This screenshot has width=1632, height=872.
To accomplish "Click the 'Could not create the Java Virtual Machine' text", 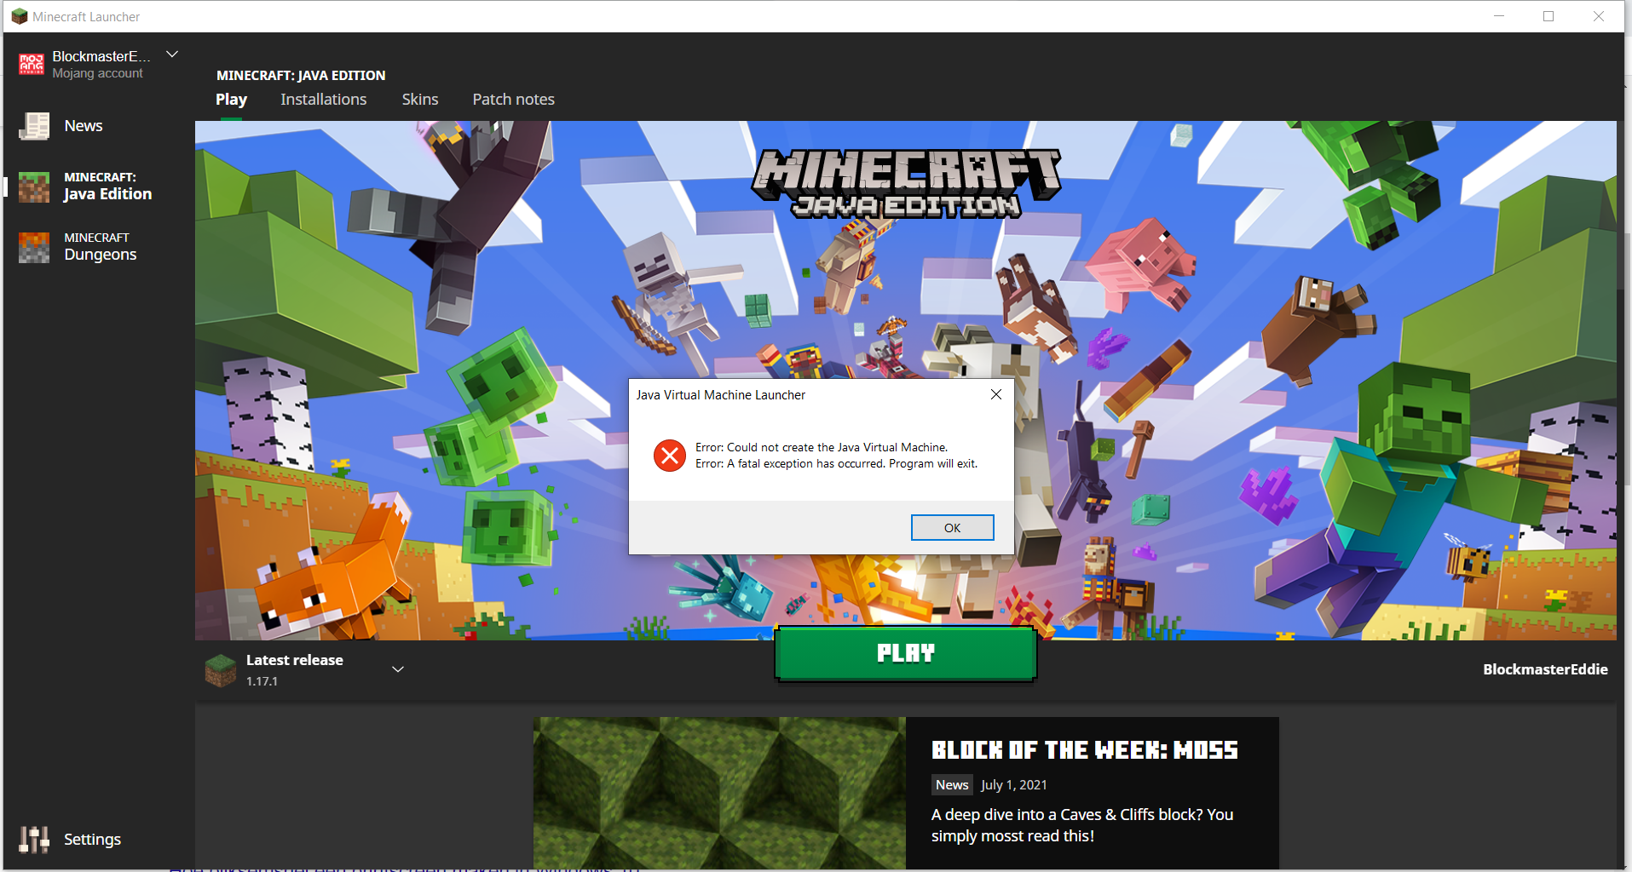I will point(822,447).
